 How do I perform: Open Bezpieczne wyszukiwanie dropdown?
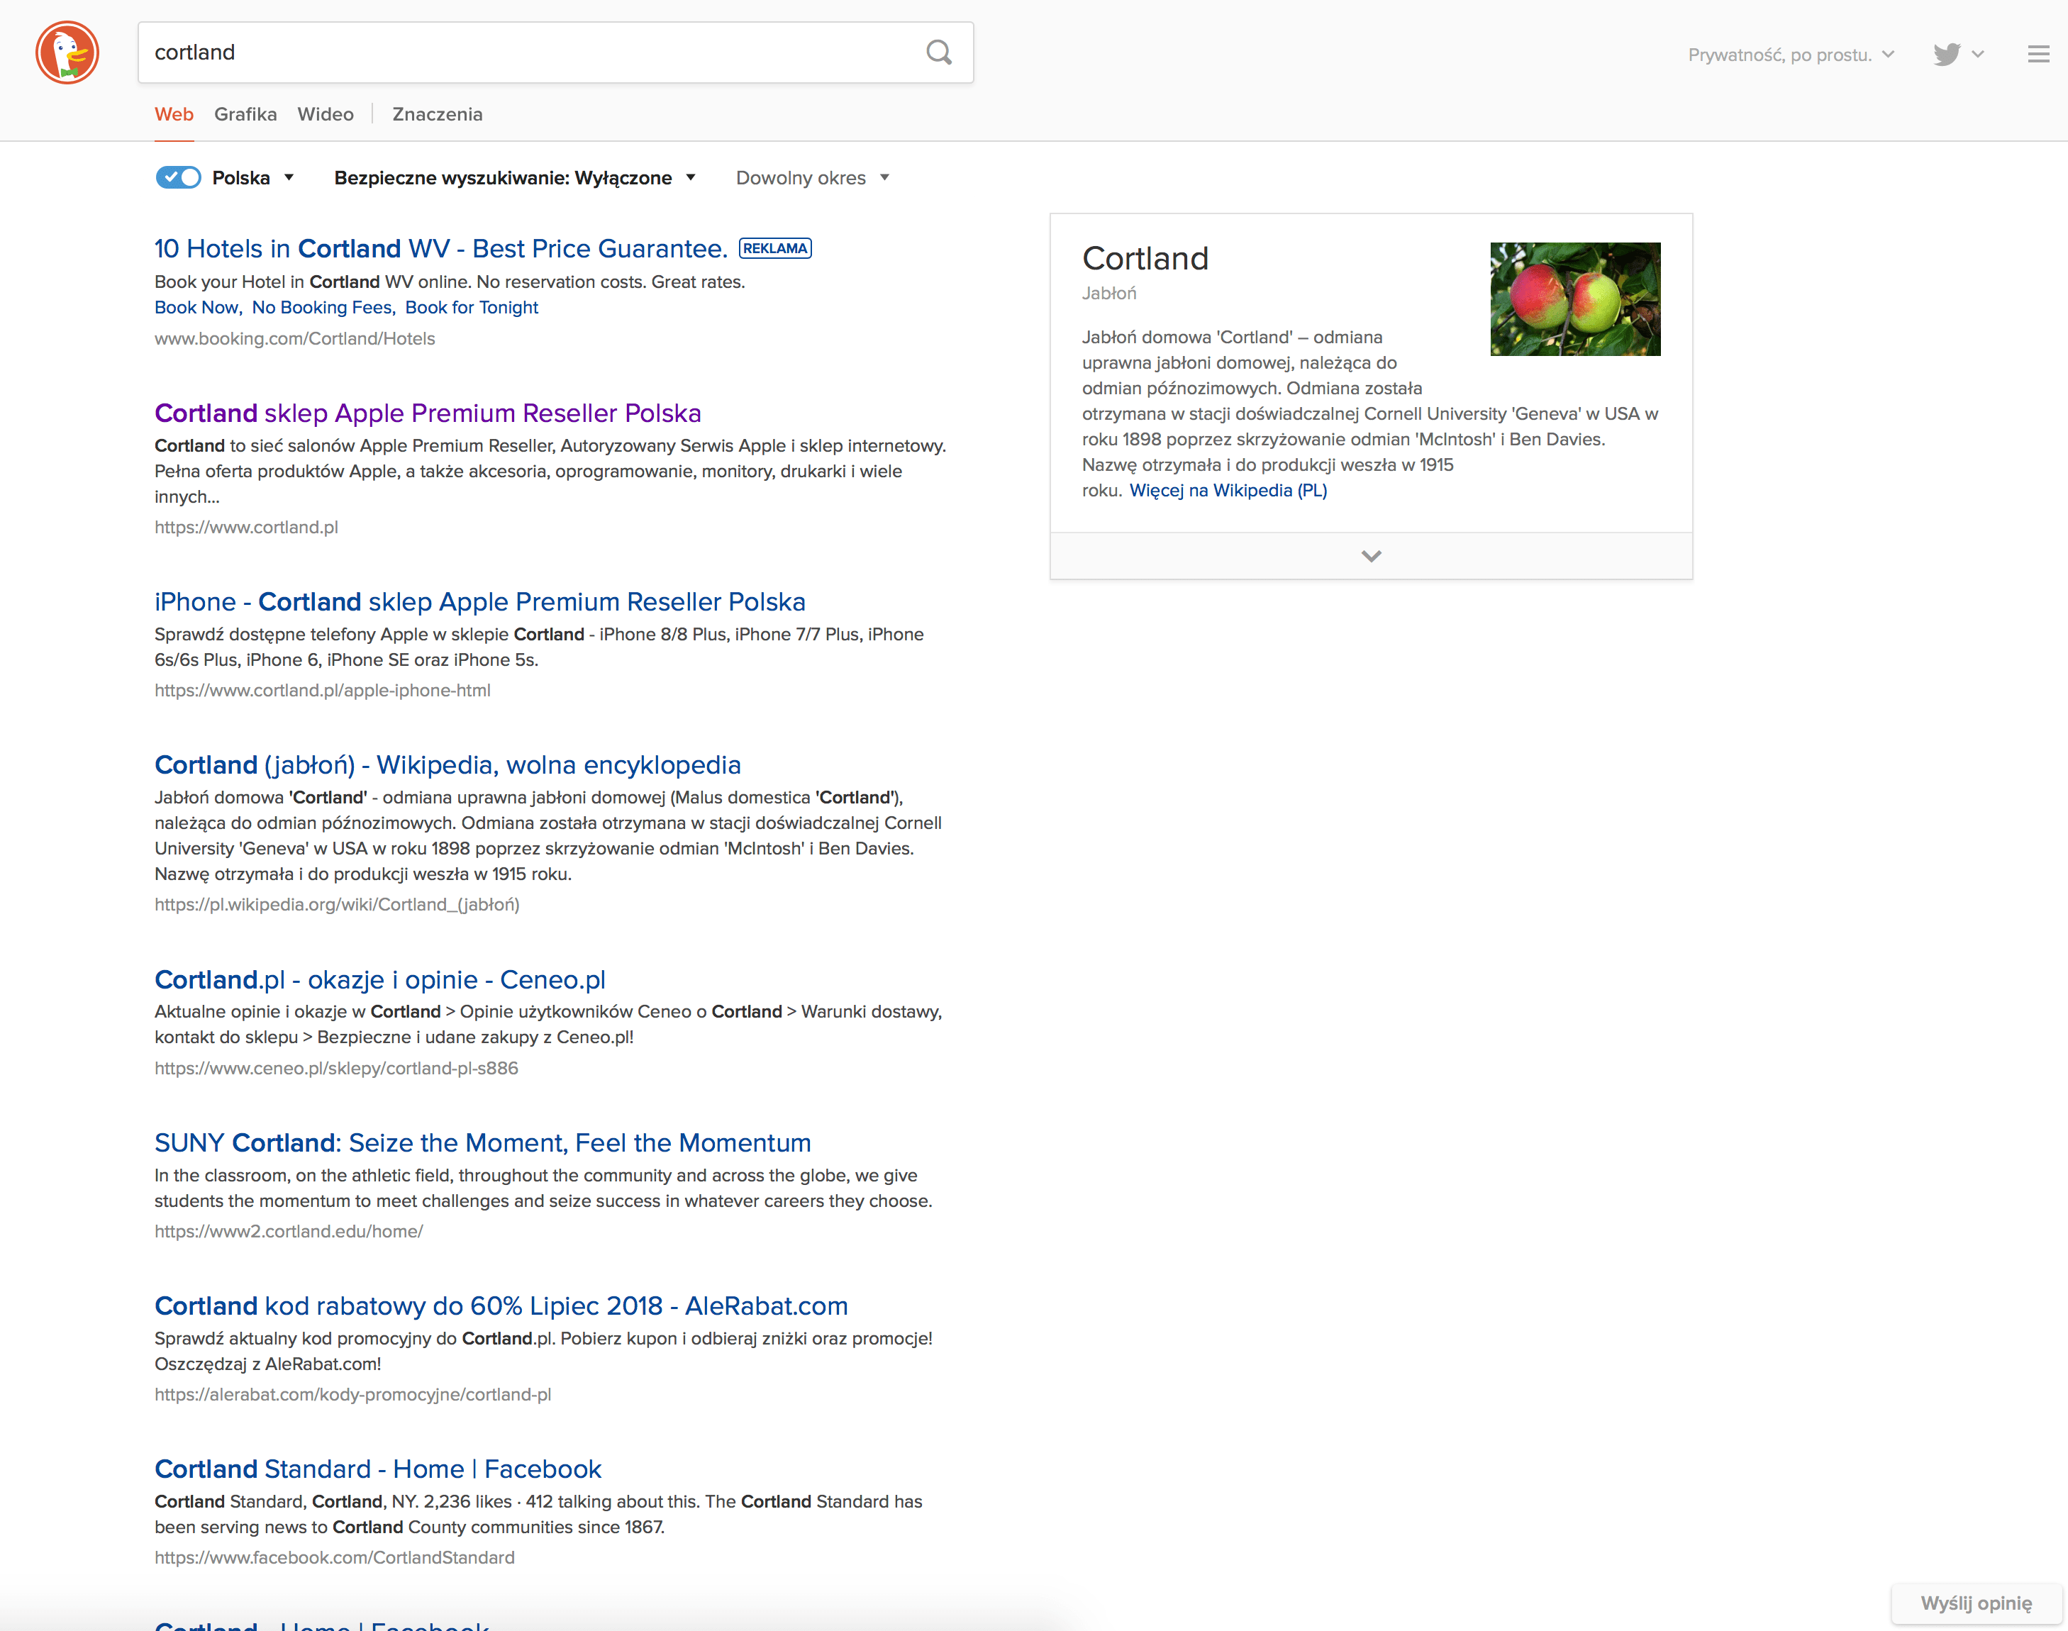(x=515, y=177)
